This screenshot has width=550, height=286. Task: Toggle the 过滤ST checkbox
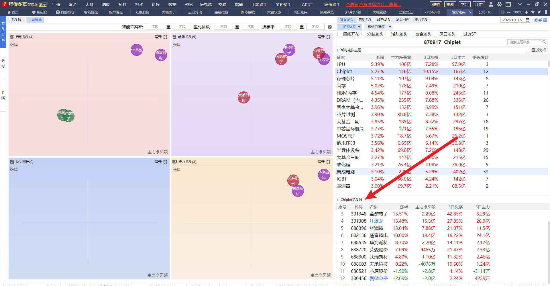[x=460, y=34]
